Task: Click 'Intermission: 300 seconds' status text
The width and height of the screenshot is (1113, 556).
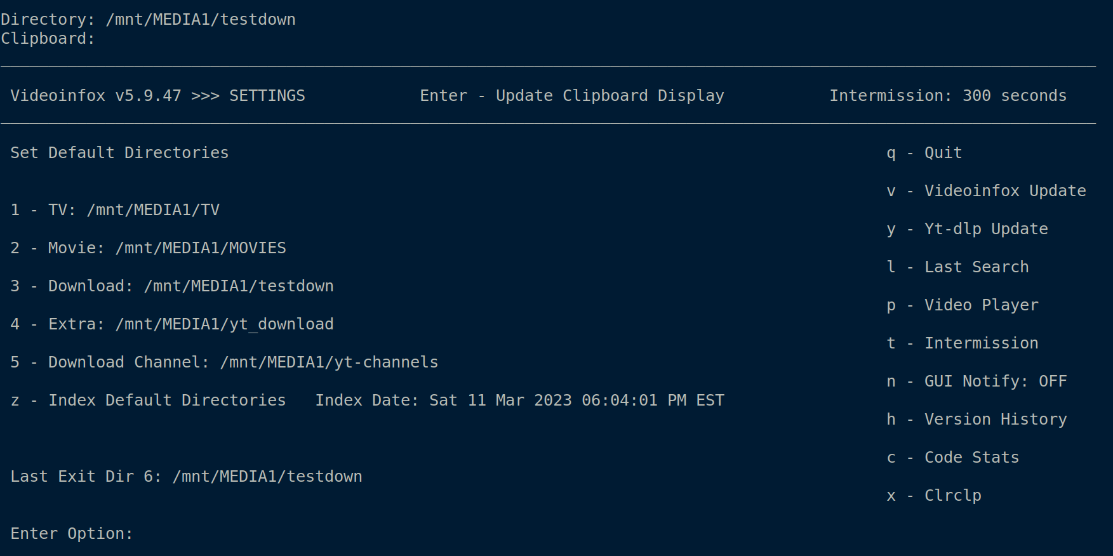Action: click(949, 96)
